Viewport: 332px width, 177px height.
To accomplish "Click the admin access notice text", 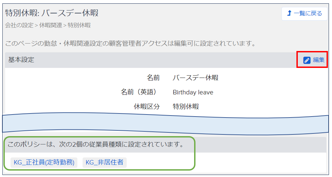I will (x=130, y=44).
